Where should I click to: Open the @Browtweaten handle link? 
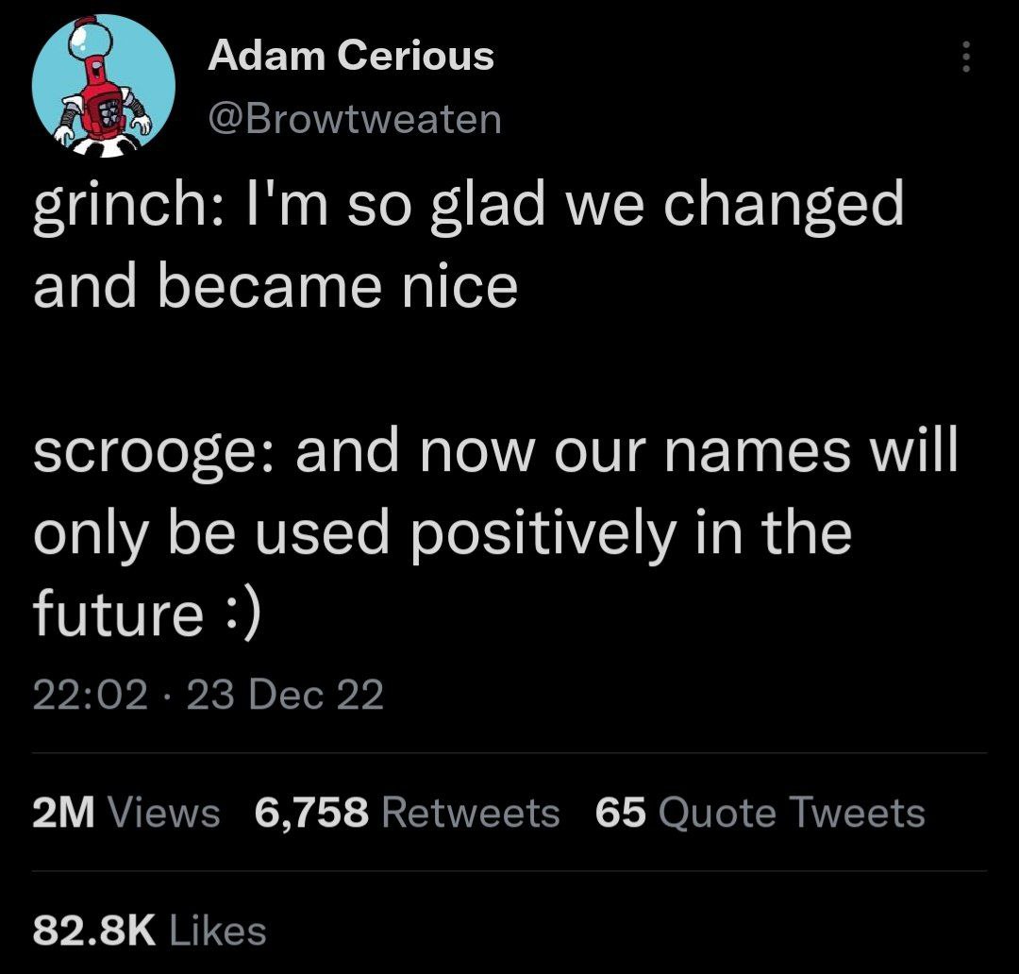pyautogui.click(x=354, y=120)
